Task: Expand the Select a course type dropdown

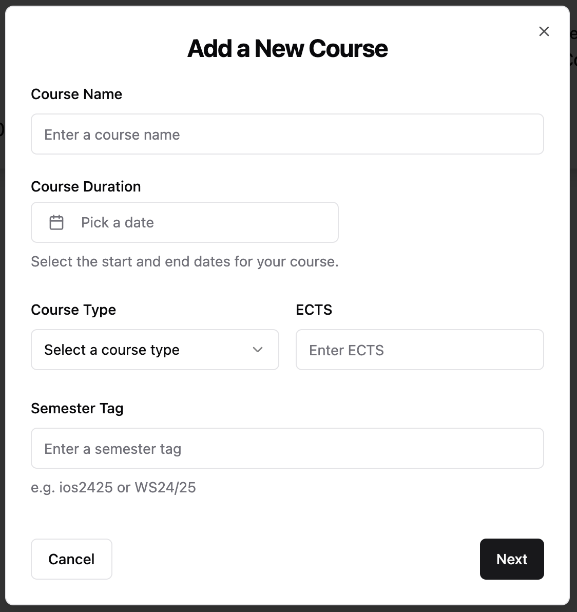Action: point(154,350)
